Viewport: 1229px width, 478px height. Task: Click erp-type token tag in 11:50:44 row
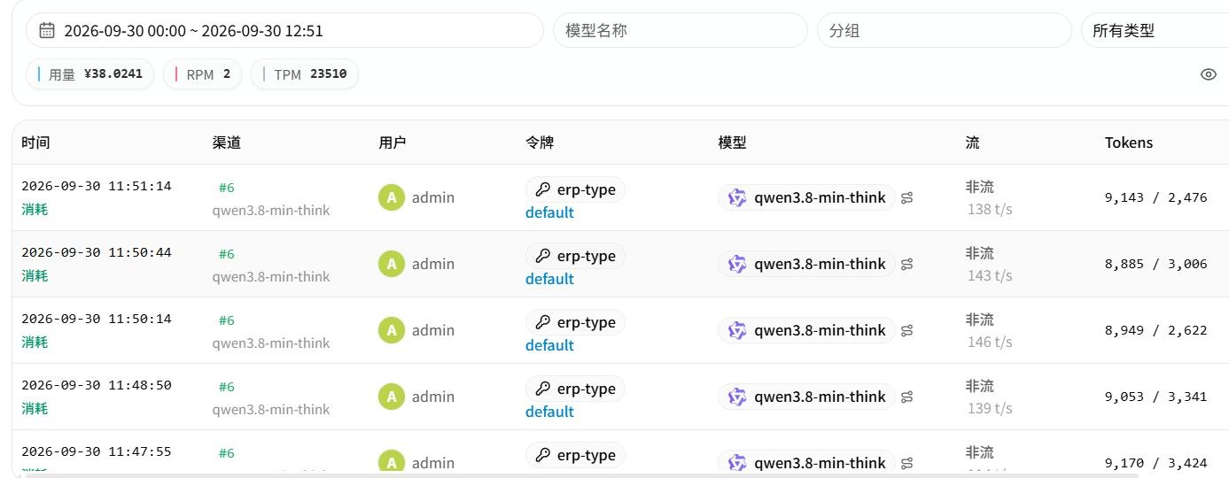[x=575, y=256]
